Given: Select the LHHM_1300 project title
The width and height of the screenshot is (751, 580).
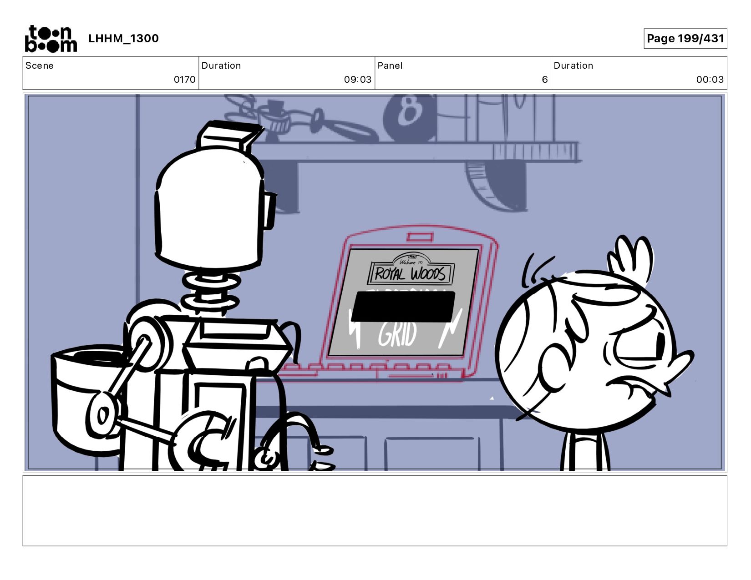Looking at the screenshot, I should 123,38.
